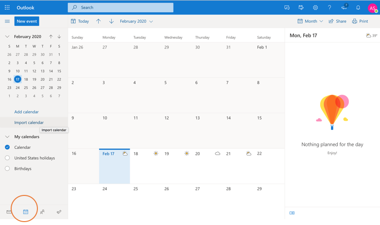Click Import calendar link
This screenshot has width=380, height=225.
click(29, 122)
